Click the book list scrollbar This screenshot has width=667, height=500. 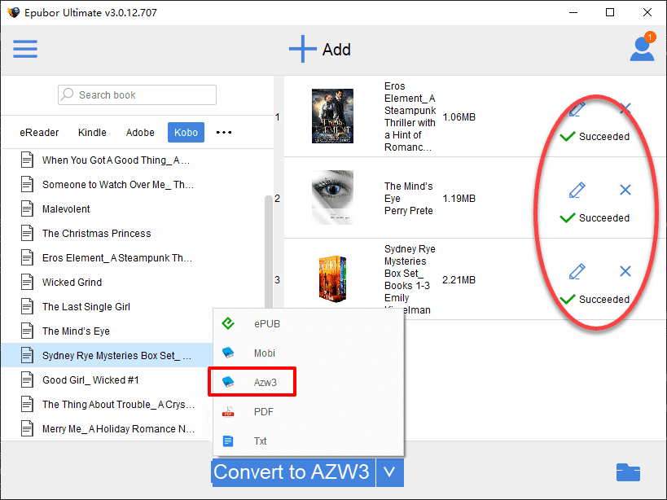tap(269, 251)
